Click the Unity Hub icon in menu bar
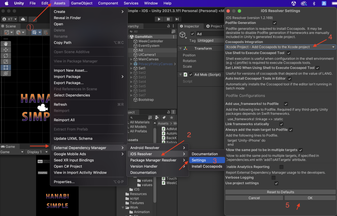Screen dimensions: 337x216 coord(294,3)
